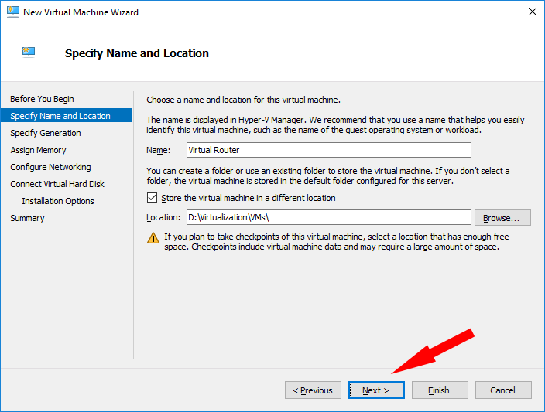Click the 'Location:' label

click(163, 217)
